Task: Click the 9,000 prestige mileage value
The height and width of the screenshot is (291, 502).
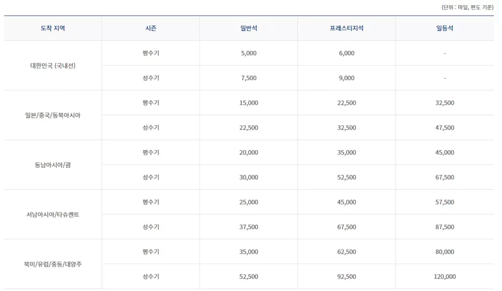Action: (x=347, y=78)
